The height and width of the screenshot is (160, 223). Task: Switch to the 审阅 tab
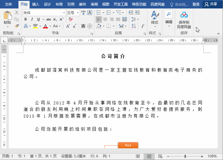point(94,4)
